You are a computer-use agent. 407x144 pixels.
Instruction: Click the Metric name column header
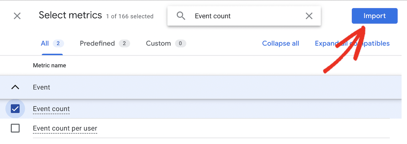coord(49,66)
